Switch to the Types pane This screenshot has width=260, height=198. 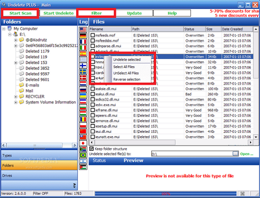pyautogui.click(x=39, y=155)
